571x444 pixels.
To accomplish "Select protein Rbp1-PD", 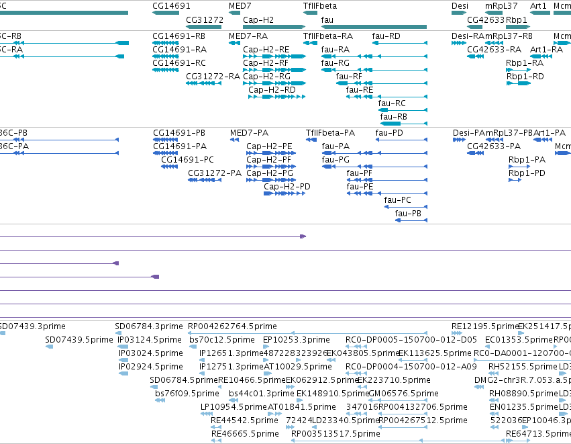I will click(x=515, y=180).
